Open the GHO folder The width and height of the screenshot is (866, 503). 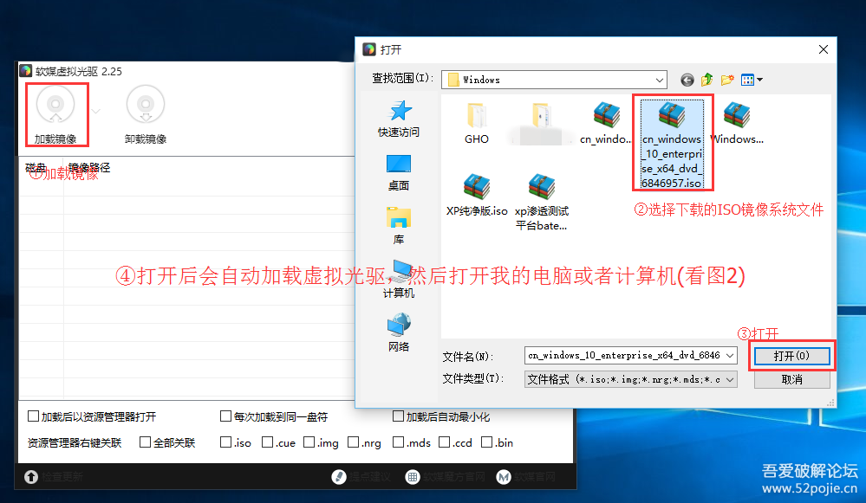click(x=477, y=124)
